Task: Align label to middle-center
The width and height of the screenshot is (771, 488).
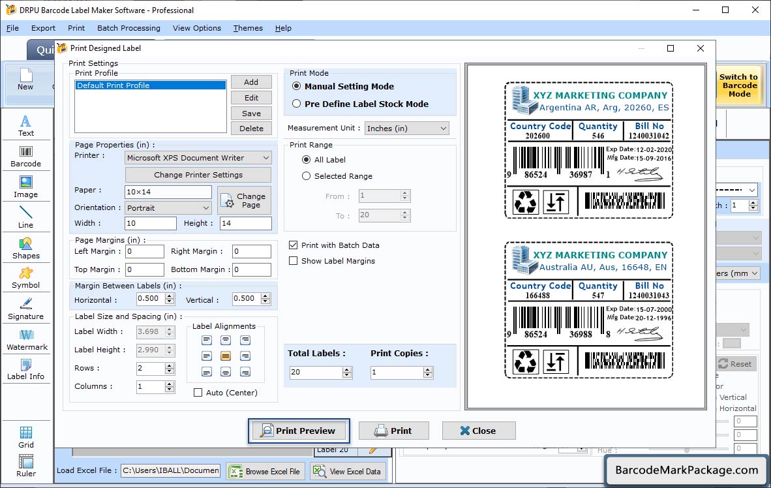Action: click(226, 356)
